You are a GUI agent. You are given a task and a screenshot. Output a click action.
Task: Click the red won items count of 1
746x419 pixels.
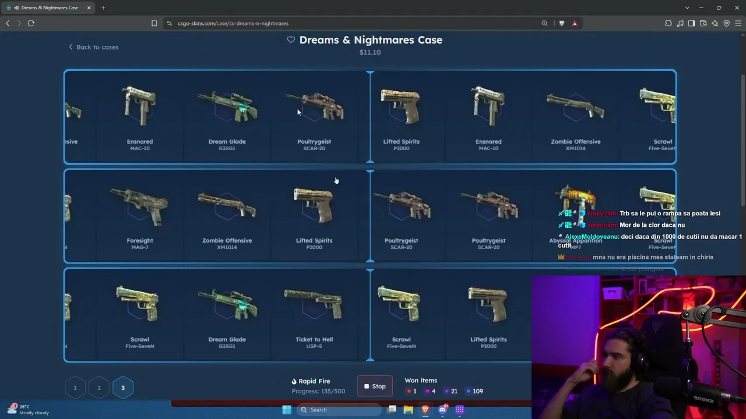[411, 391]
